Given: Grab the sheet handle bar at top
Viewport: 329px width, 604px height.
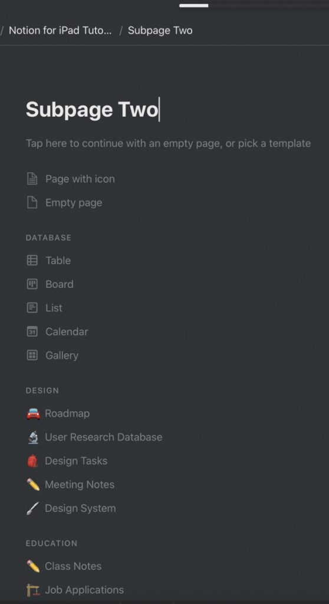Looking at the screenshot, I should [x=194, y=5].
